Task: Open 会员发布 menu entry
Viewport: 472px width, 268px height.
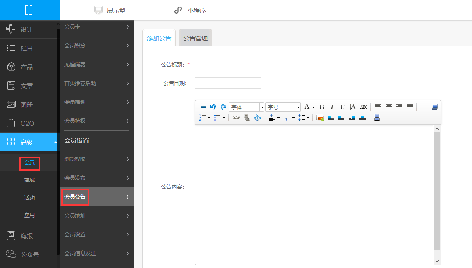Action: pos(96,178)
